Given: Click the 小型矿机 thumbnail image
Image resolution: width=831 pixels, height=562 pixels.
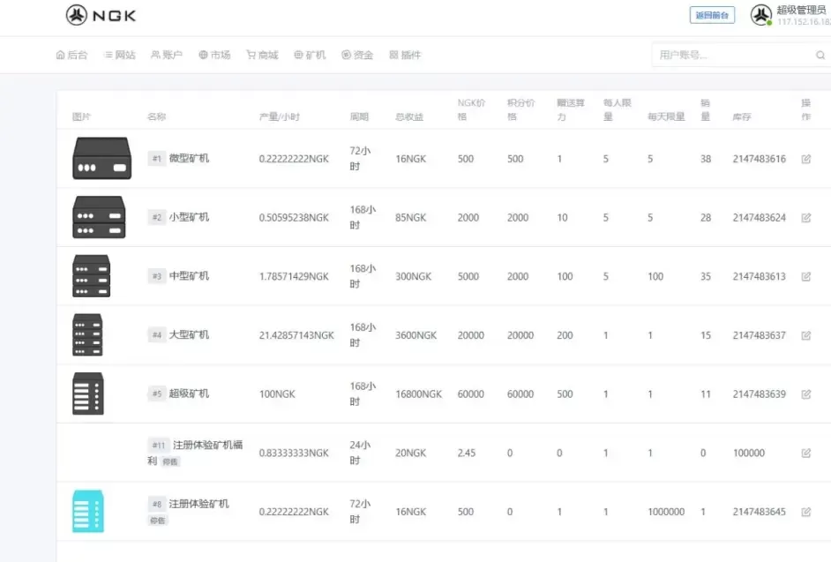Looking at the screenshot, I should (99, 217).
